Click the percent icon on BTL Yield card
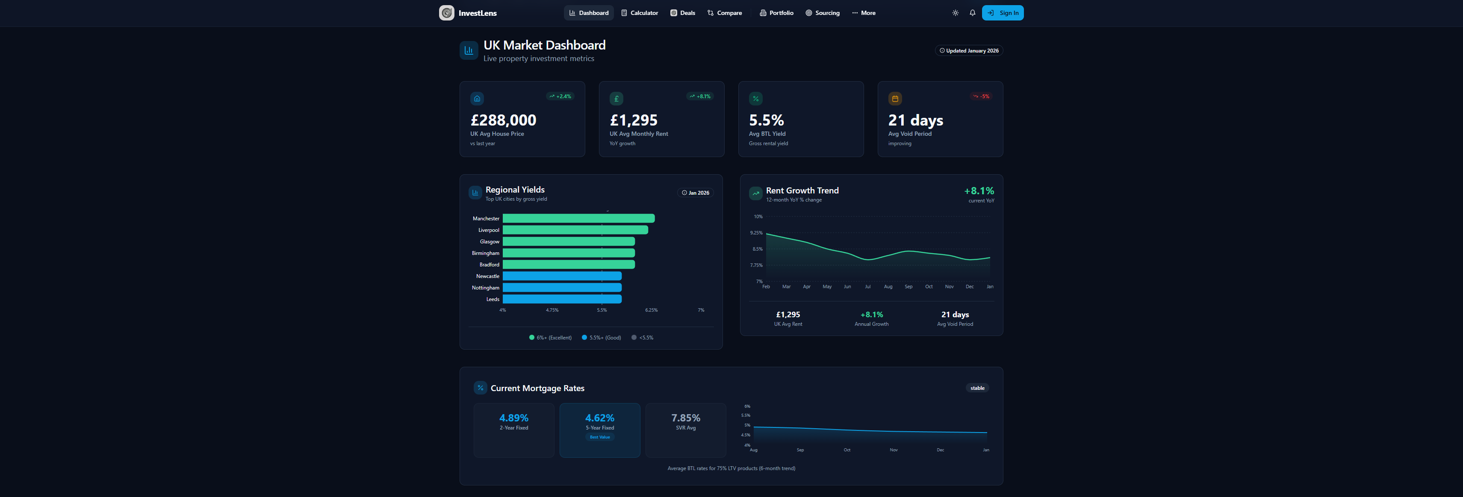1463x497 pixels. tap(755, 98)
